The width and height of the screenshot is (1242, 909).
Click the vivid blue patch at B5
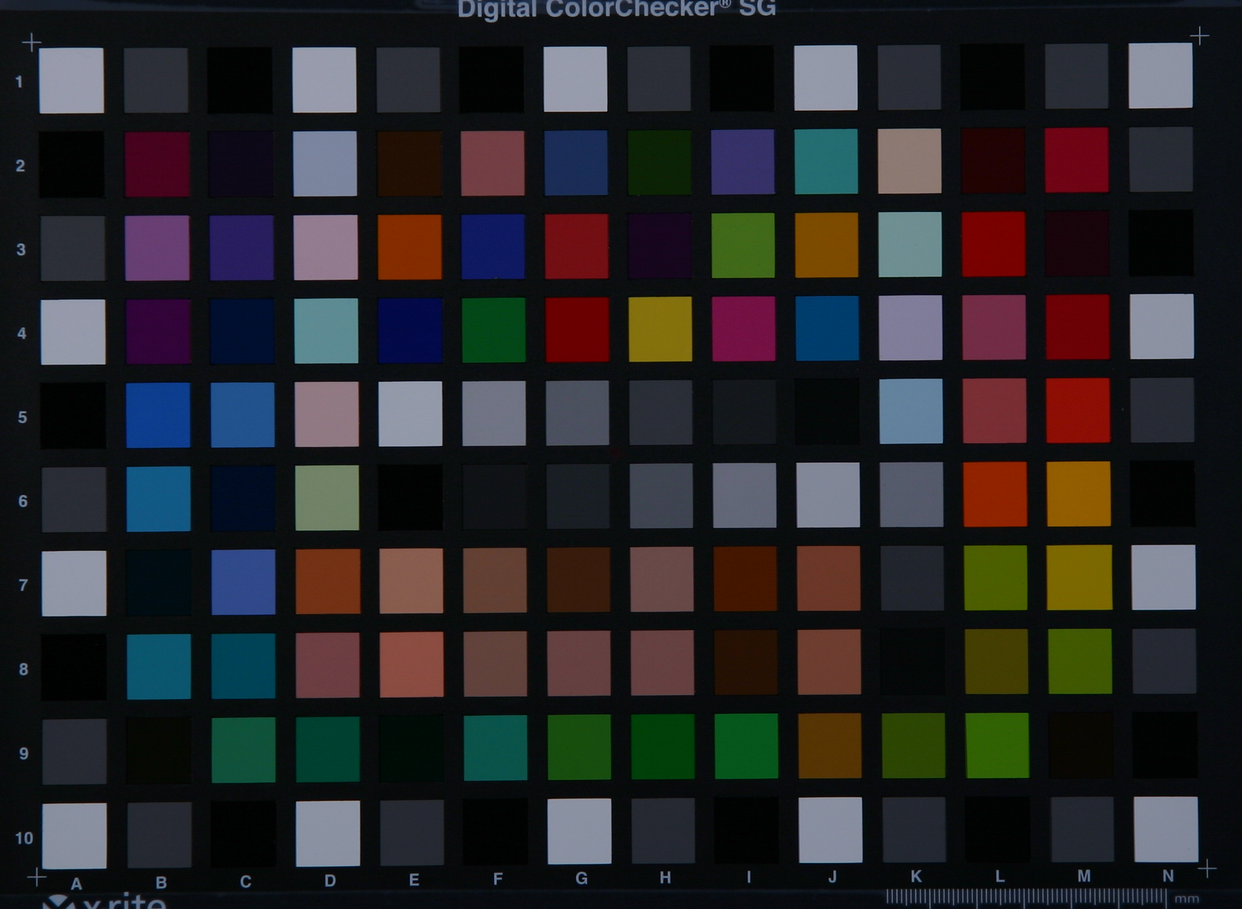coord(158,415)
